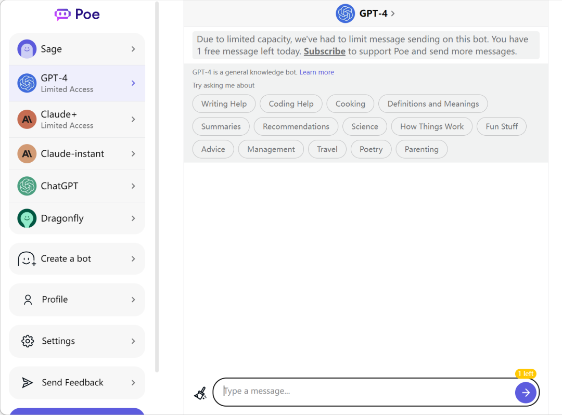The width and height of the screenshot is (562, 415).
Task: Open the ChatGPT bot avatar icon
Action: tap(27, 186)
